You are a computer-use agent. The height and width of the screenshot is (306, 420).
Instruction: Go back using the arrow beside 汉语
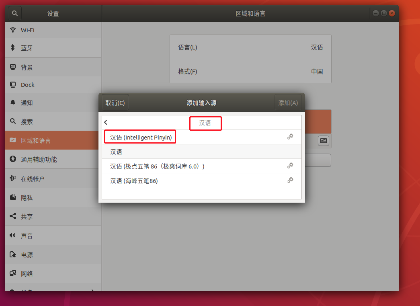(106, 123)
